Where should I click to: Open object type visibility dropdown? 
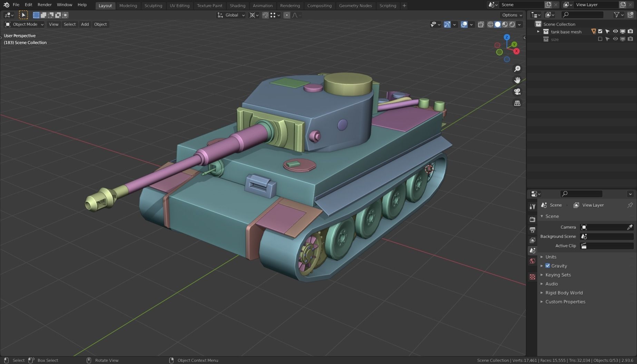[435, 24]
